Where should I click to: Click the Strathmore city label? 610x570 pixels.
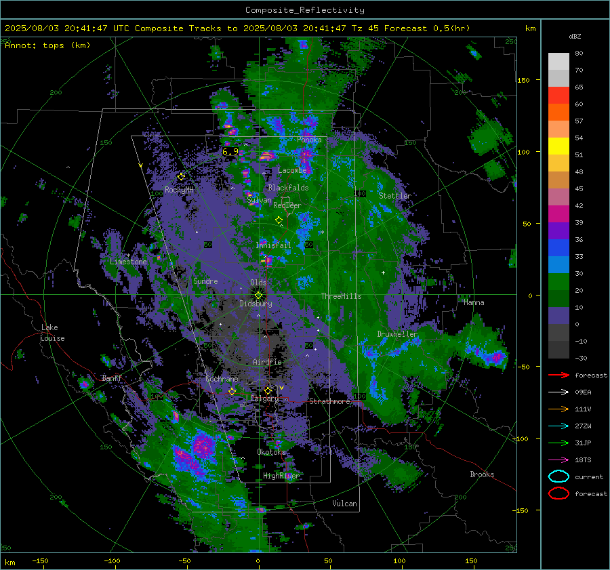click(329, 401)
